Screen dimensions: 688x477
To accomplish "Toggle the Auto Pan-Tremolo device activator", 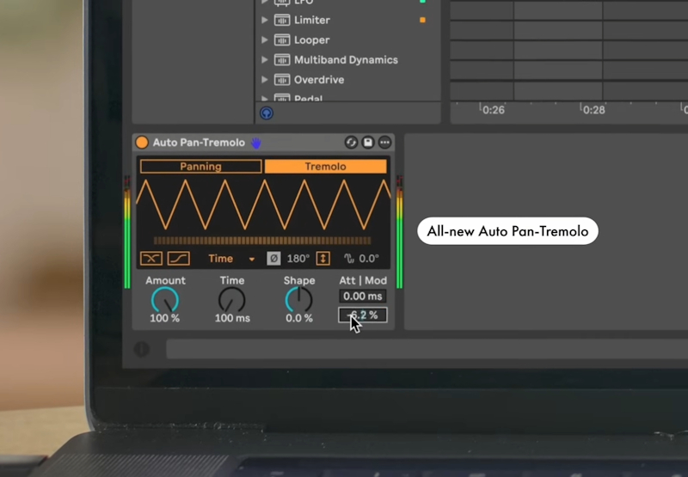I will (142, 143).
